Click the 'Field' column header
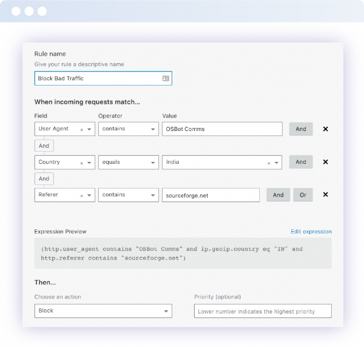Screen dimensions: 364x347 point(41,116)
